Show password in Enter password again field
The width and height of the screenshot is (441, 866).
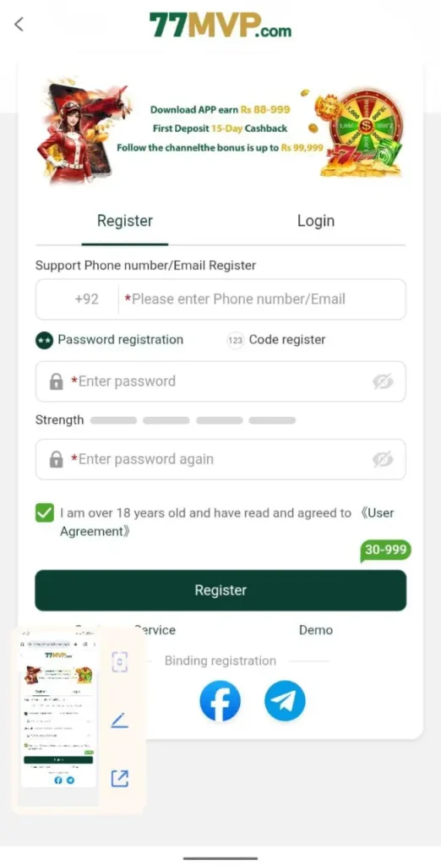click(x=383, y=459)
